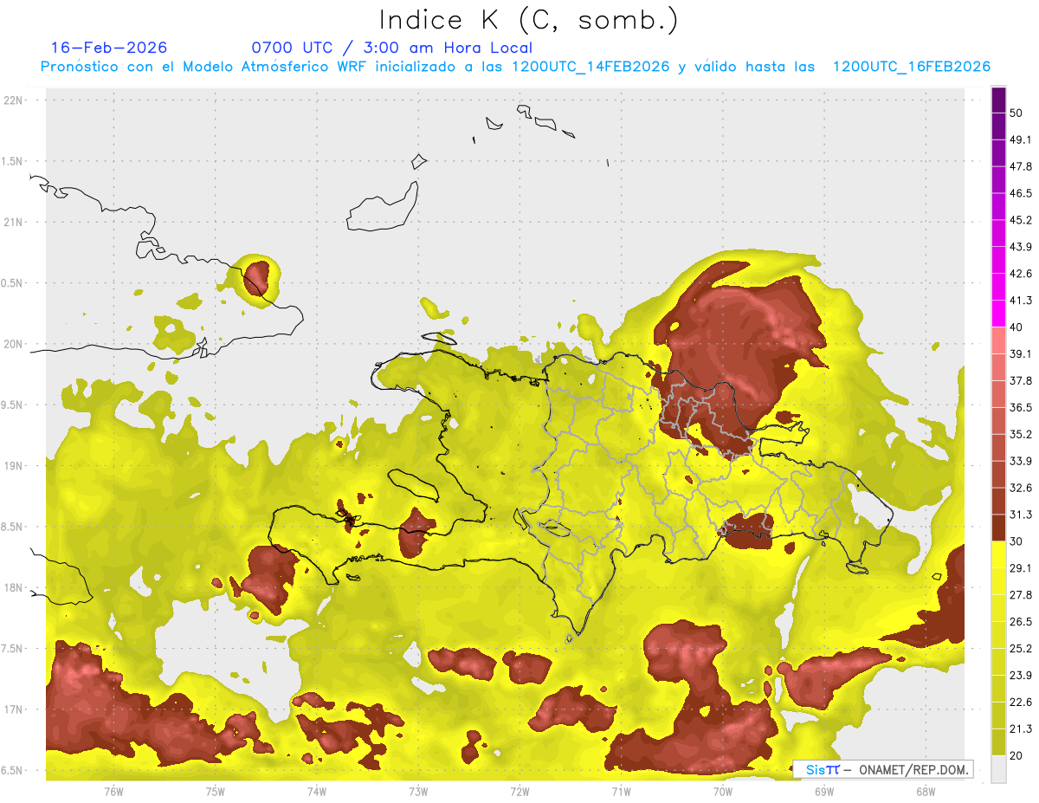The height and width of the screenshot is (803, 1039).
Task: Click the title 'Indice K (C, somb.)'
Action: (529, 20)
